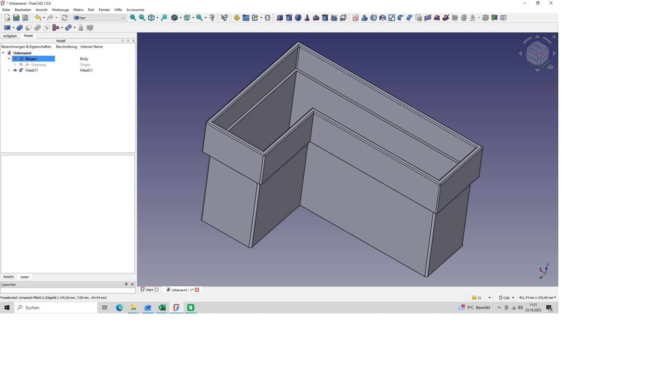670x376 pixels.
Task: Click the Fillet tool icon
Action: [401, 18]
